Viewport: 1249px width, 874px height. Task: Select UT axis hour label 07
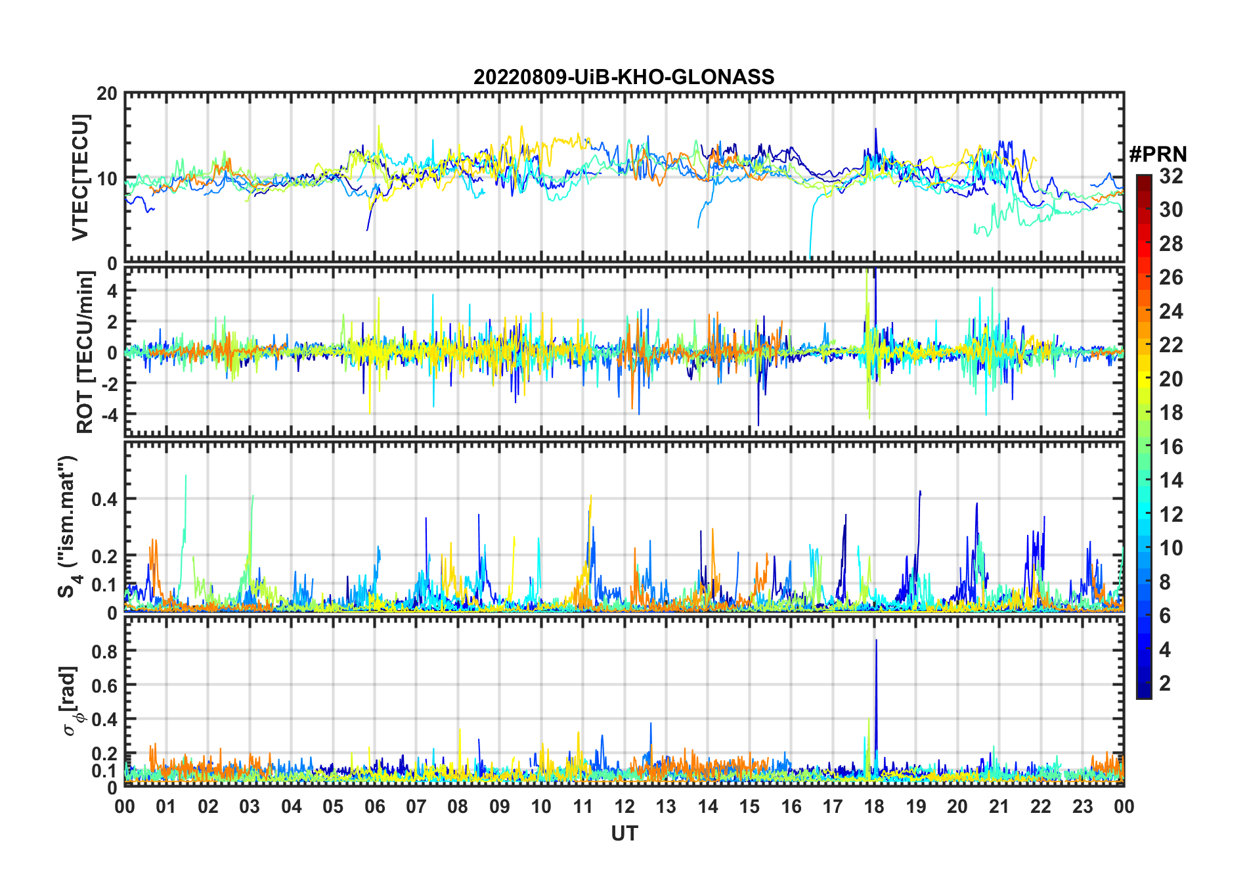click(416, 806)
